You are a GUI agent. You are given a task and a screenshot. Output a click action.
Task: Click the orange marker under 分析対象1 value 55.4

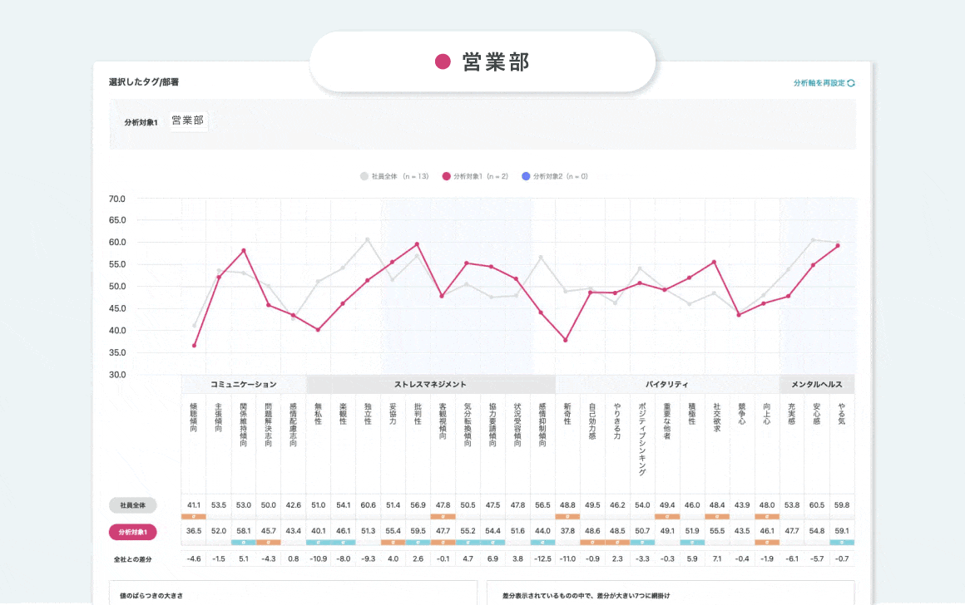393,542
